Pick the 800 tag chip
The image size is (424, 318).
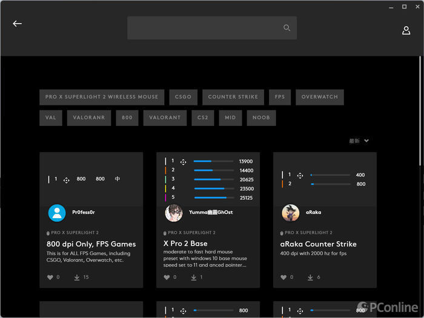[127, 118]
